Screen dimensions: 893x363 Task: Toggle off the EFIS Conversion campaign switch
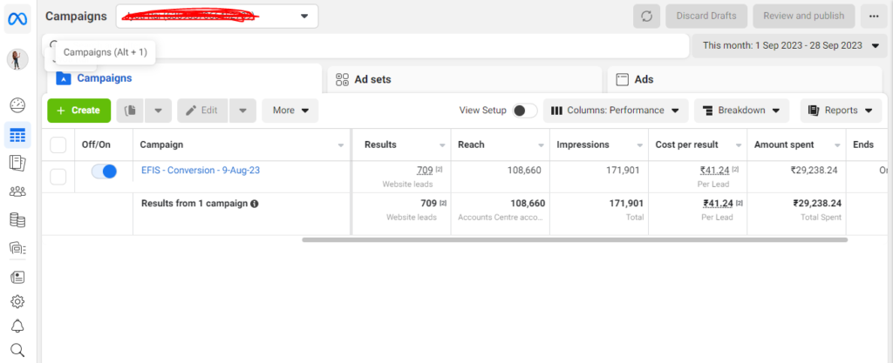tap(104, 171)
